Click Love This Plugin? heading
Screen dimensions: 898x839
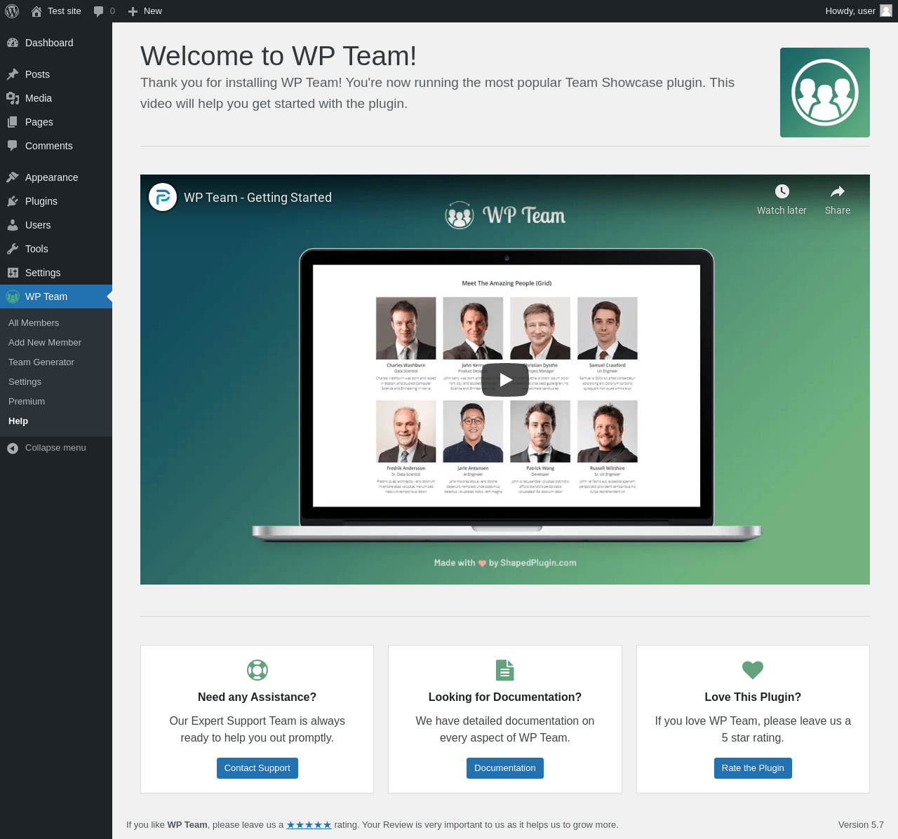click(x=753, y=697)
